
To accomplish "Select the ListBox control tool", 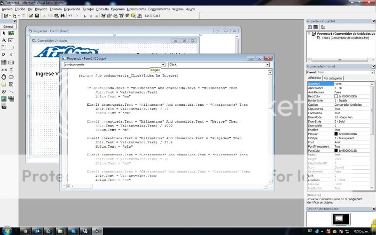I will (11, 63).
